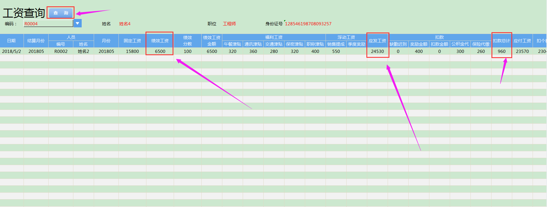The image size is (547, 207).
Task: Click the 销售提成 sub-header
Action: (336, 44)
